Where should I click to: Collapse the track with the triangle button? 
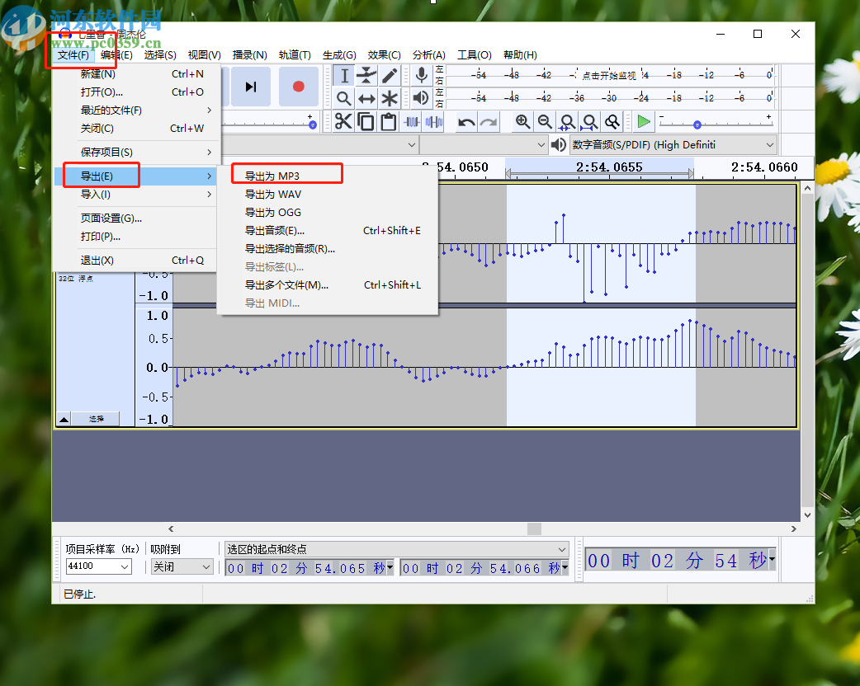coord(64,419)
